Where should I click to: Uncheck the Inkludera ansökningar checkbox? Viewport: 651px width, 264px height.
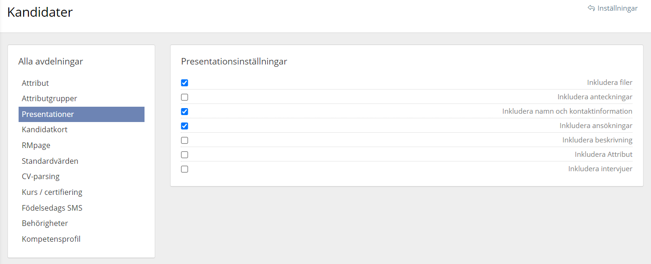pyautogui.click(x=184, y=126)
